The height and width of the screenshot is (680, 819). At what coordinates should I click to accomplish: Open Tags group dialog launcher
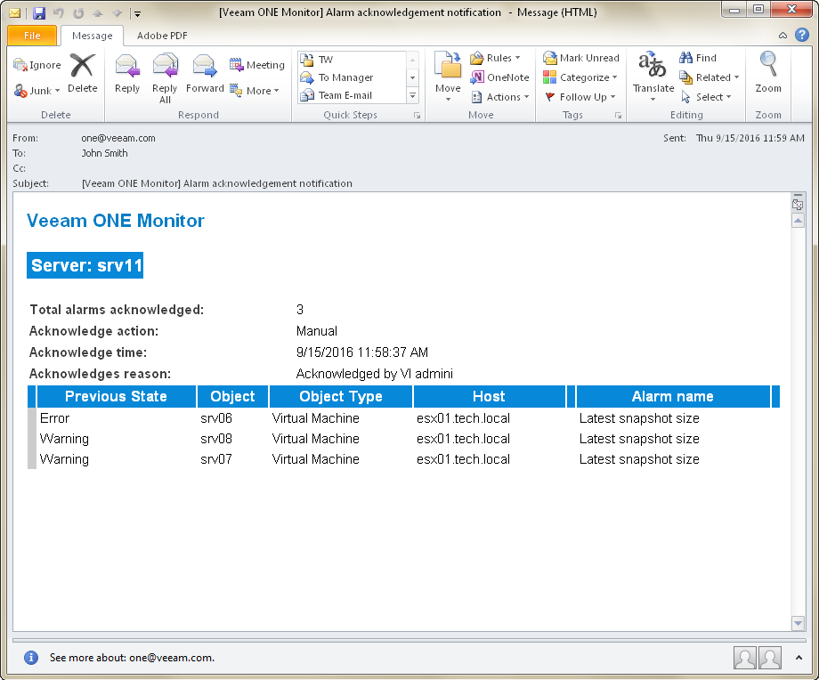click(x=618, y=116)
